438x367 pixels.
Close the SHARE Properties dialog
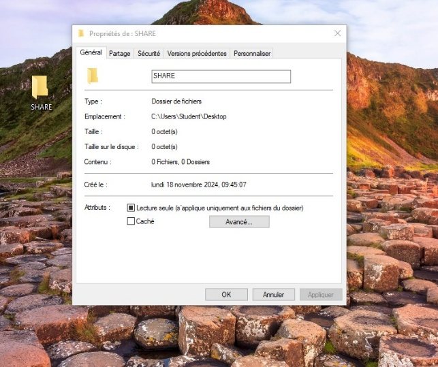pos(337,33)
